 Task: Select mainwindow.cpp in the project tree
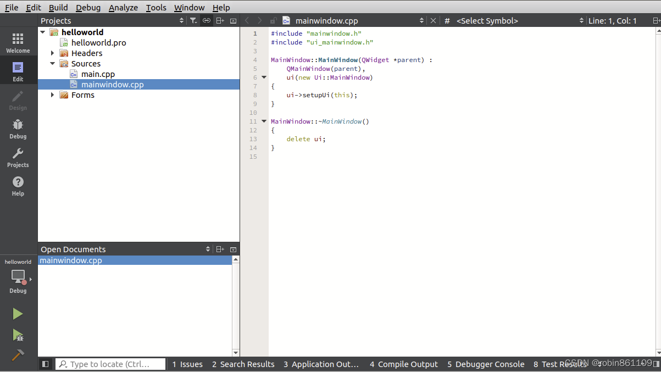pos(138,85)
